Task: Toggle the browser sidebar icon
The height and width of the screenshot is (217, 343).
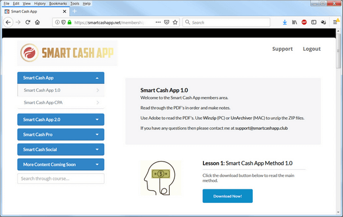Action: pyautogui.click(x=314, y=22)
